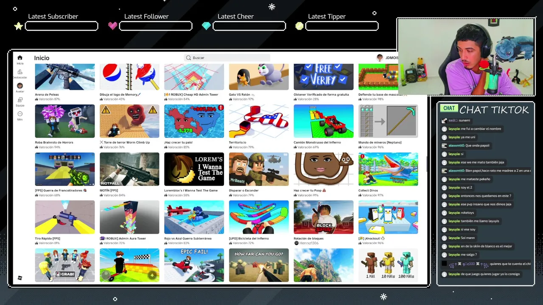Screen dimensions: 543x305
Task: Open the EPIC FAIL! game thumbnail
Action: click(194, 265)
